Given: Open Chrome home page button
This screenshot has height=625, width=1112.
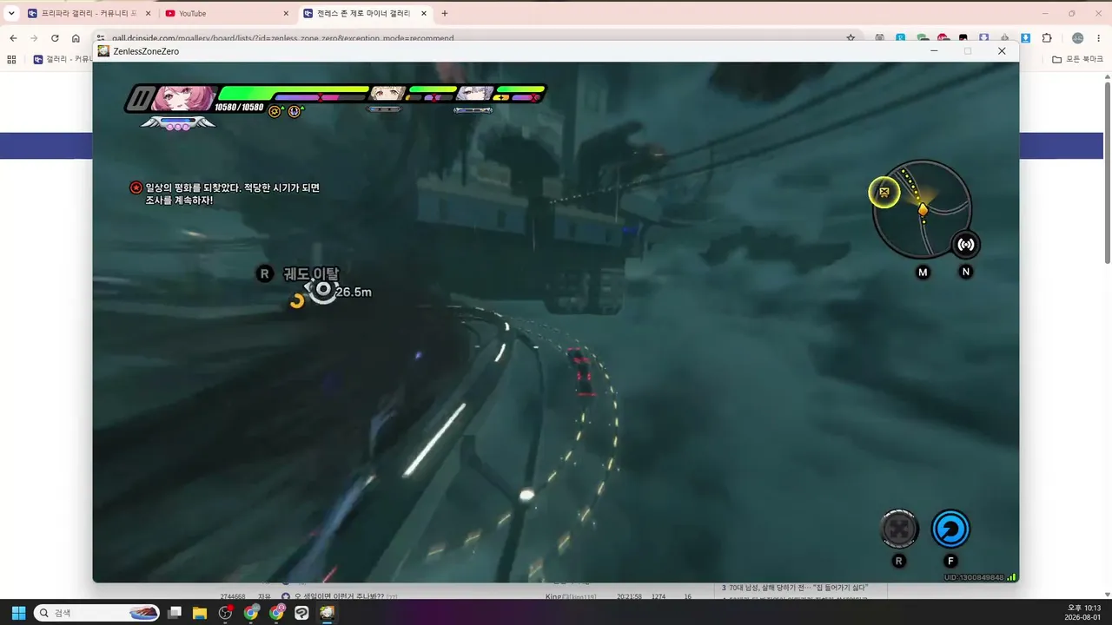Looking at the screenshot, I should point(76,38).
